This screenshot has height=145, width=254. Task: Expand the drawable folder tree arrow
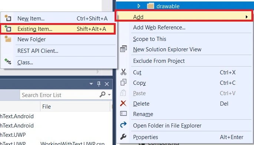coord(139,6)
